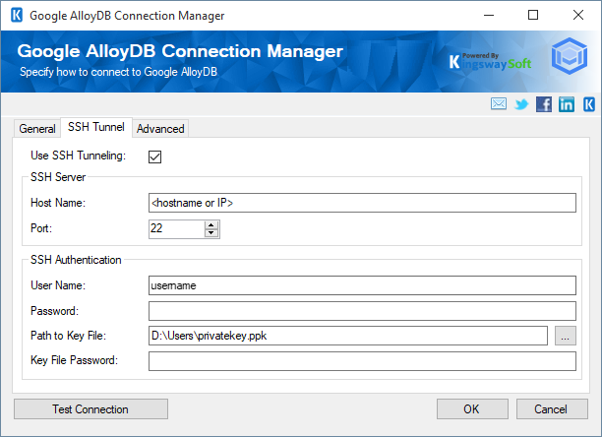The image size is (602, 437).
Task: Open the LinkedIn icon
Action: 567,104
